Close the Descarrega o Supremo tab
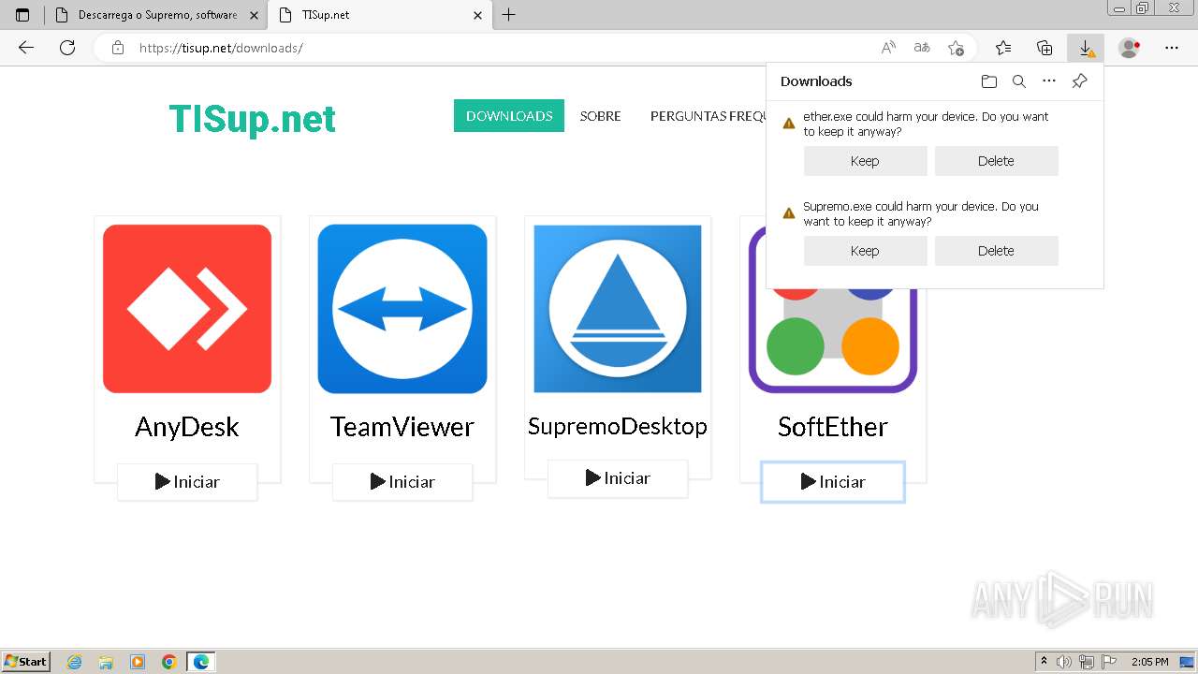This screenshot has height=674, width=1198. (254, 15)
